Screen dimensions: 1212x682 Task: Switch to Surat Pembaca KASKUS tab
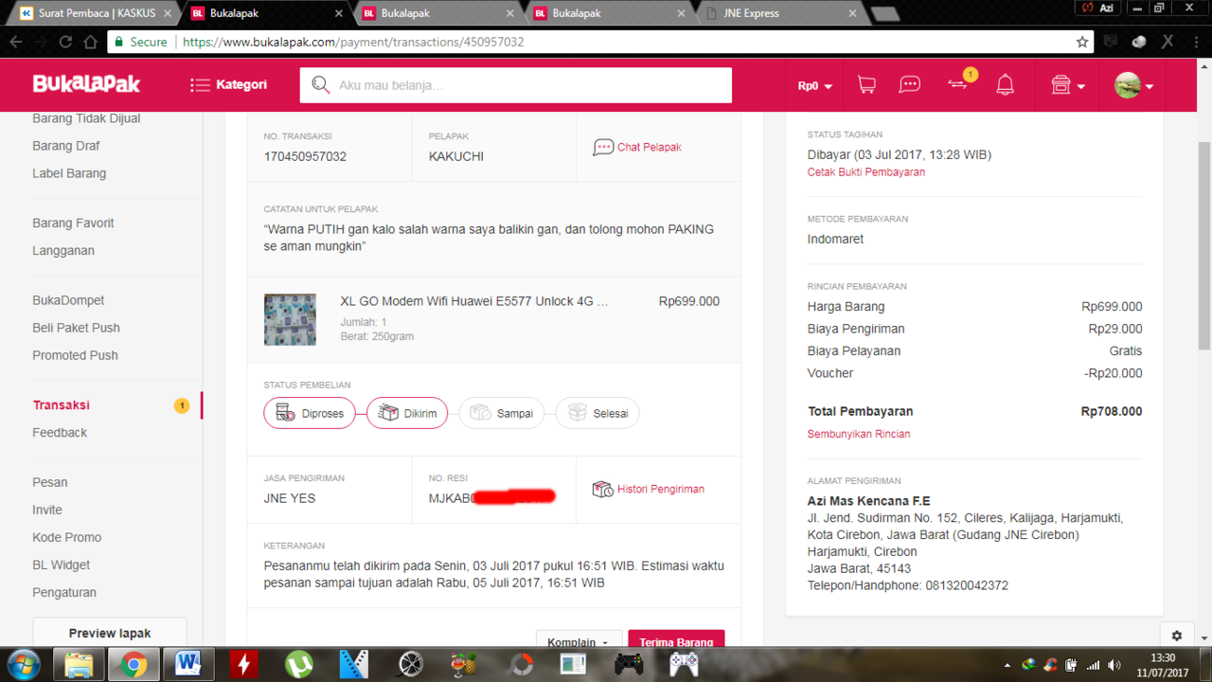(95, 13)
